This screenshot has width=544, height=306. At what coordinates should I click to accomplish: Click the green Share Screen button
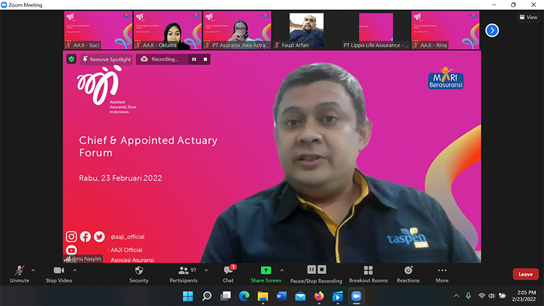point(266,274)
